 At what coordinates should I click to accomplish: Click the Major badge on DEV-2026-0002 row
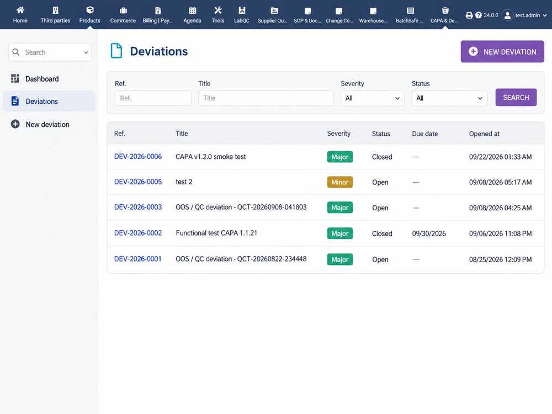click(x=339, y=233)
